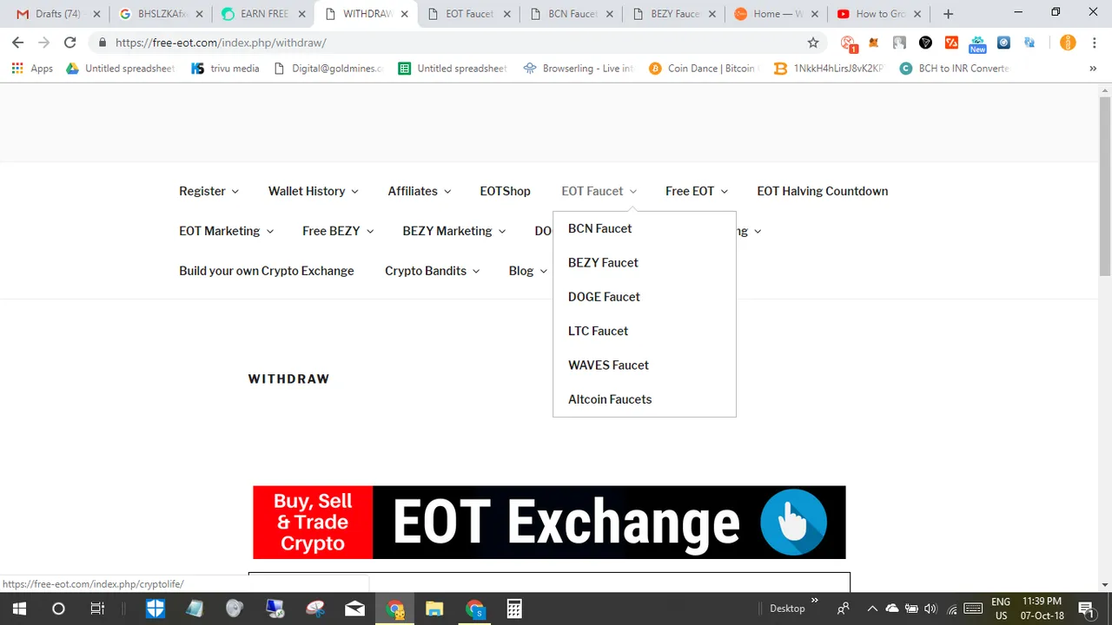Open OneDrive cloud icon in tray

(x=892, y=609)
